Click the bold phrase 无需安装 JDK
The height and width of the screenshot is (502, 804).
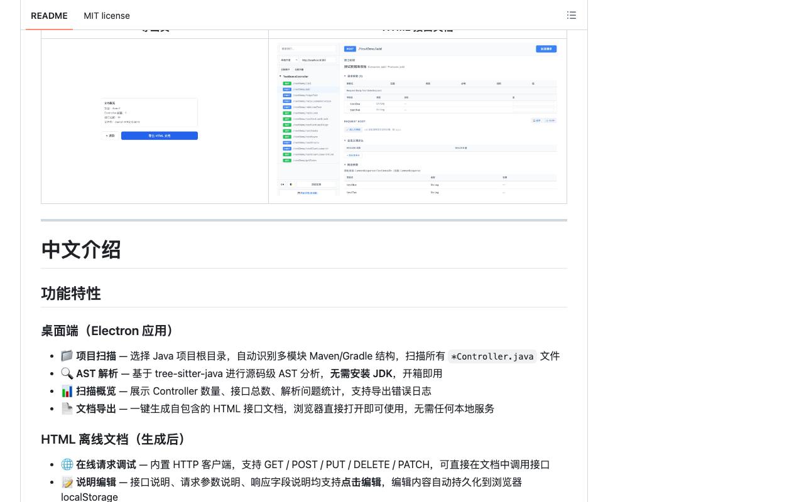[x=361, y=373]
